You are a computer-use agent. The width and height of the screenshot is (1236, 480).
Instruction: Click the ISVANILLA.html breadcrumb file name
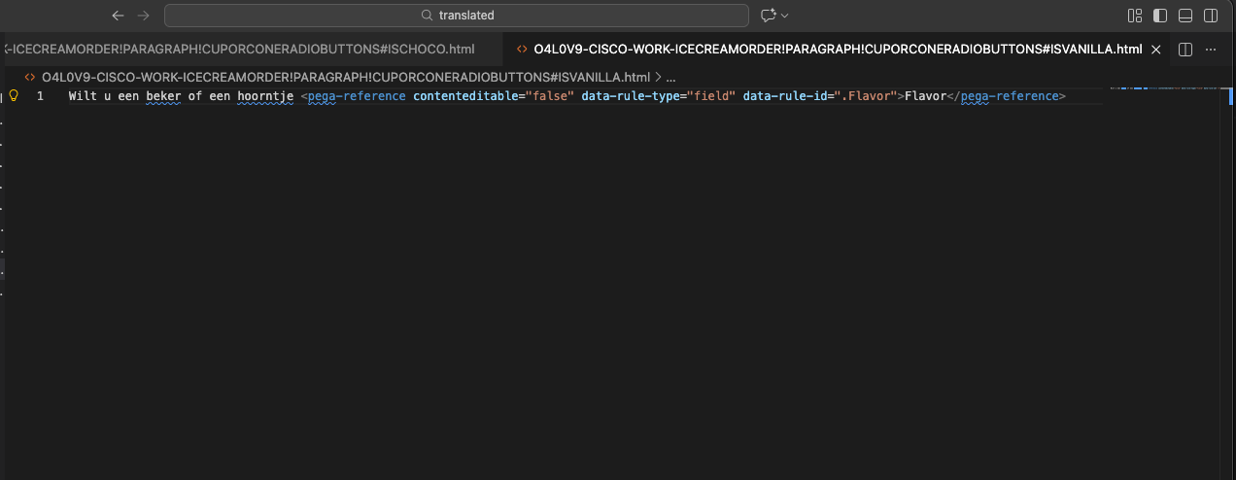(345, 77)
